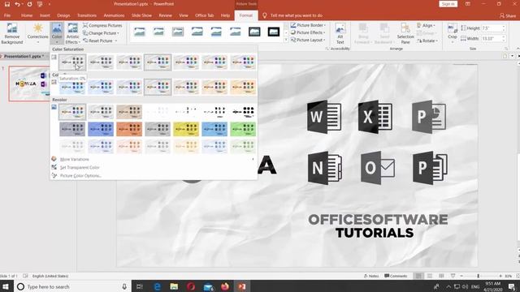Open Task View on taskbar

coord(140,286)
